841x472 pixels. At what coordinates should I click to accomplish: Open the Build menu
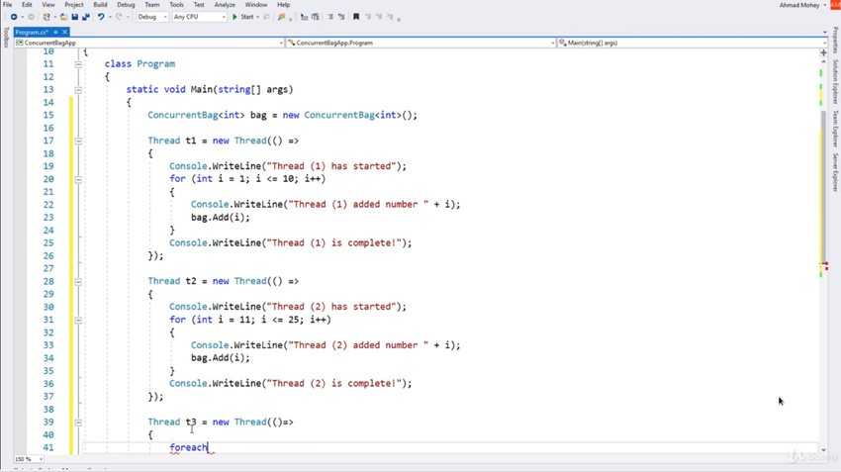(100, 5)
